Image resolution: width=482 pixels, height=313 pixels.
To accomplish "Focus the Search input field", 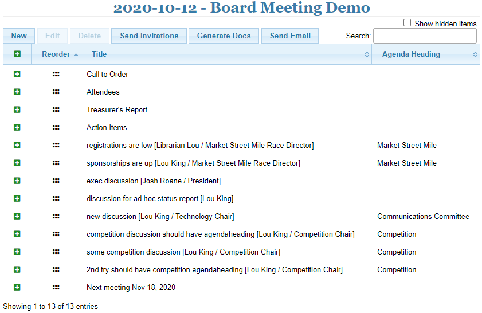I will tap(425, 36).
